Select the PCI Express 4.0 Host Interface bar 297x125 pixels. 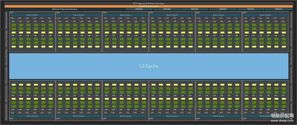click(x=149, y=4)
